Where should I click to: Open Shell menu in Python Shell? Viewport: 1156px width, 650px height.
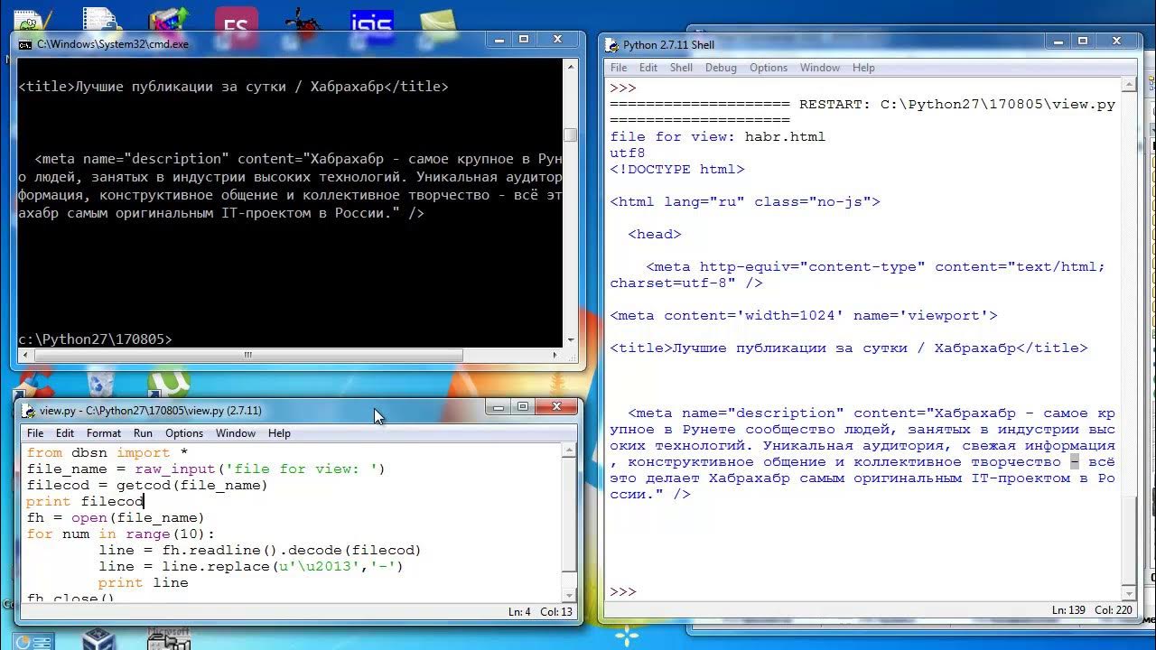pyautogui.click(x=682, y=68)
